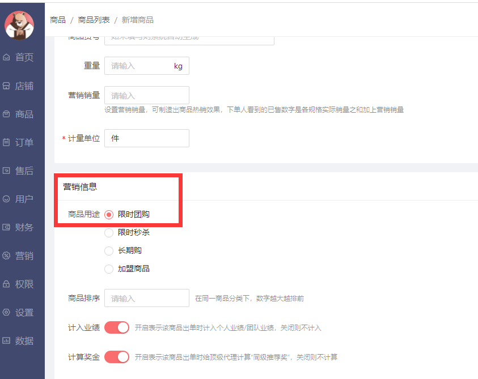Click the finance wallet icon beside 财务

tap(7, 227)
